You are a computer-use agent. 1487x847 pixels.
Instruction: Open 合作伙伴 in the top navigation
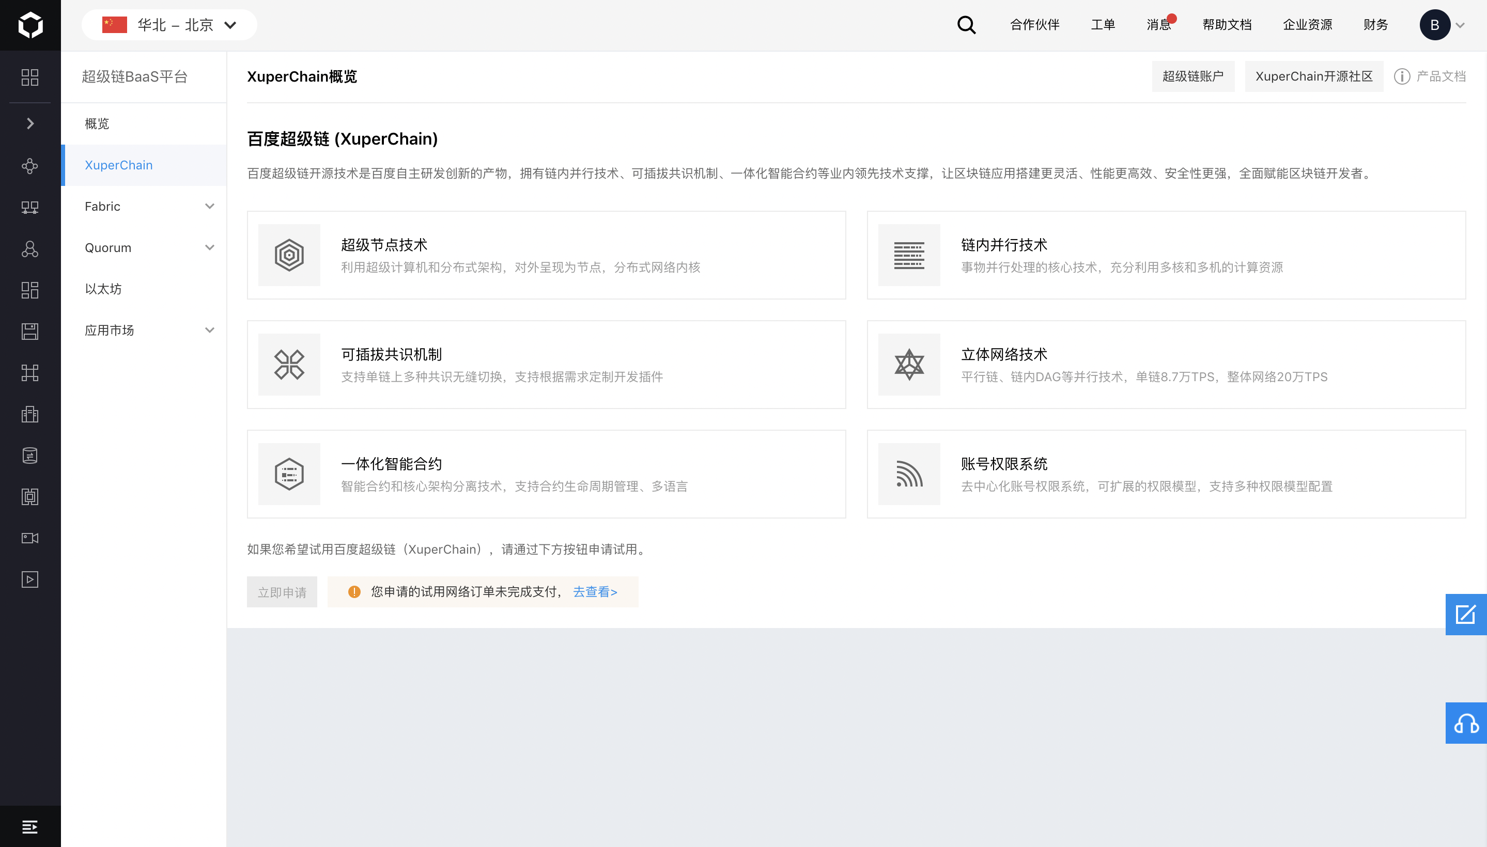1035,25
